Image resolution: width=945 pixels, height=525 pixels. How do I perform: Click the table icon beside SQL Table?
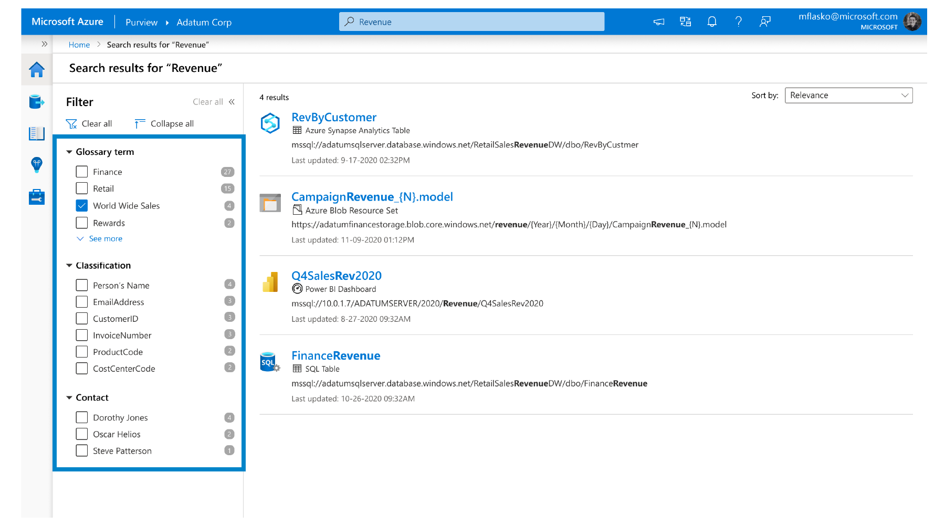297,369
